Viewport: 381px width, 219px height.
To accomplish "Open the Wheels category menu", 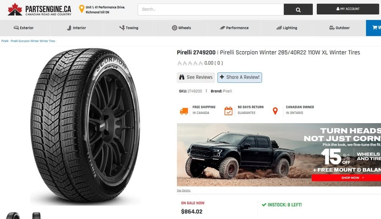I will [x=181, y=28].
